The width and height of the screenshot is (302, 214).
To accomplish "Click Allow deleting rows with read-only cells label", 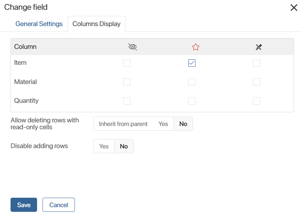I will click(x=45, y=123).
